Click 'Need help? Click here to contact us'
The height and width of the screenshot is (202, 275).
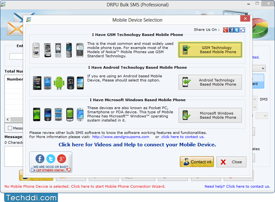[x=237, y=186]
